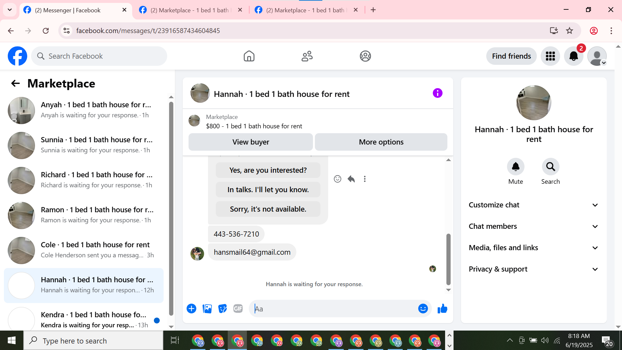622x350 pixels.
Task: Expand Media, files and links section
Action: (x=534, y=248)
